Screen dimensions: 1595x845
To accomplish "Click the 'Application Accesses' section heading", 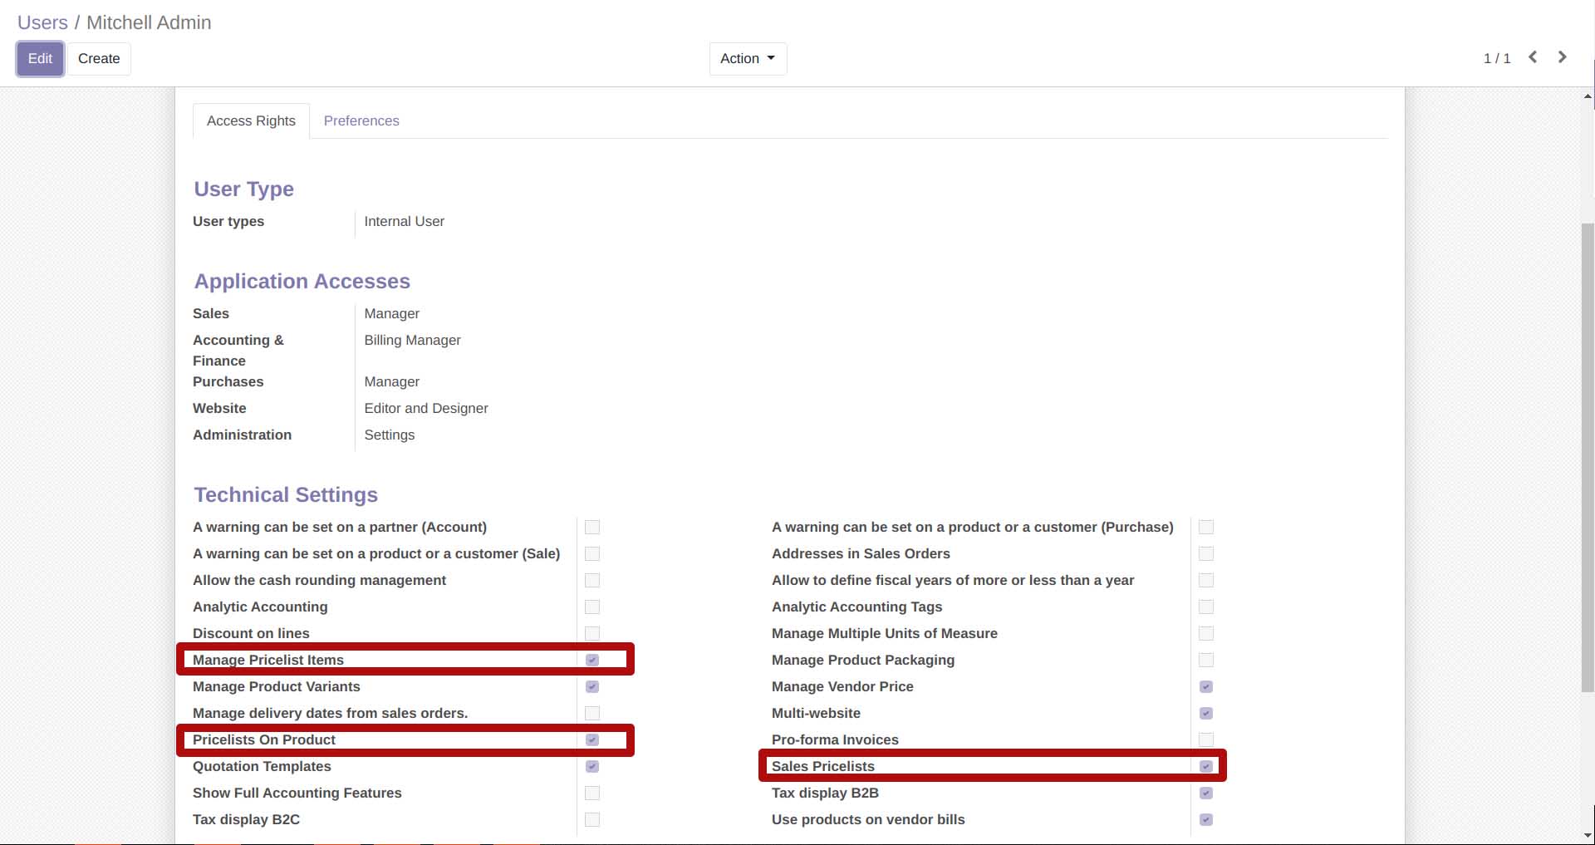I will [x=302, y=281].
